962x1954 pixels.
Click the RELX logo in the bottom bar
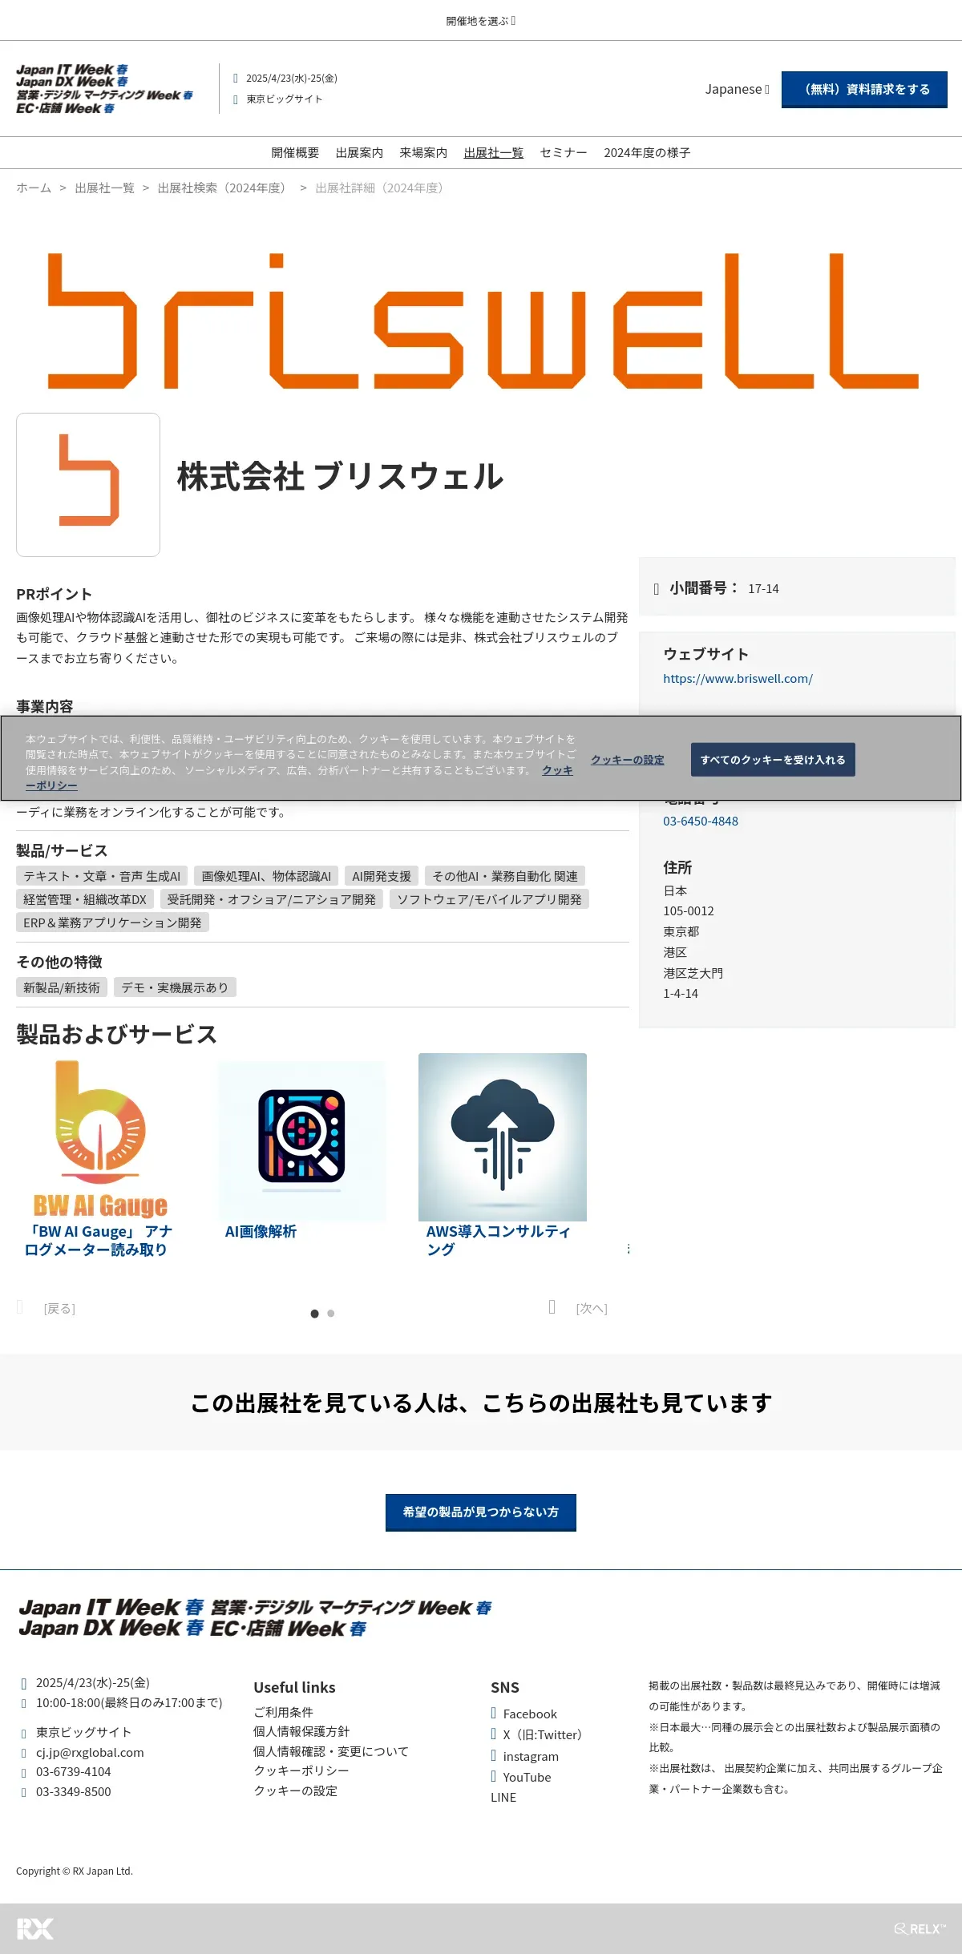point(920,1929)
